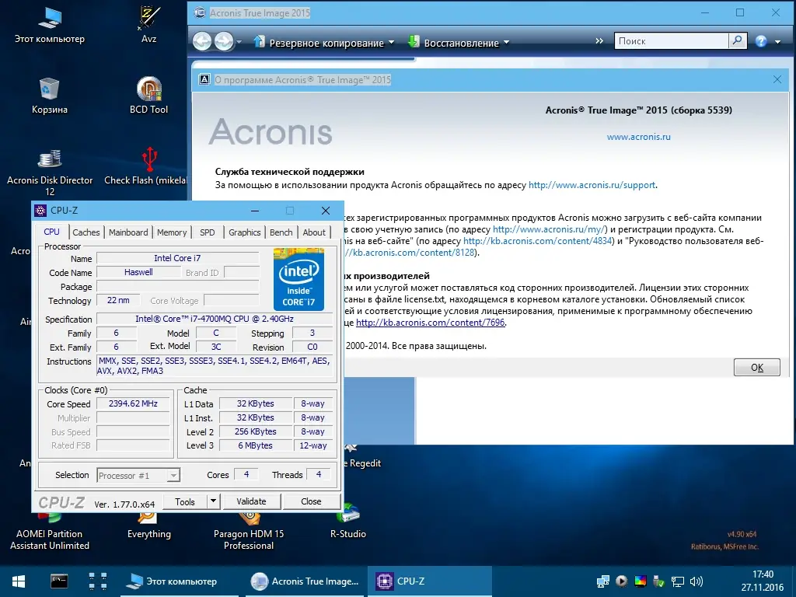
Task: Open the navigation history dropdown arrow
Action: [x=239, y=43]
